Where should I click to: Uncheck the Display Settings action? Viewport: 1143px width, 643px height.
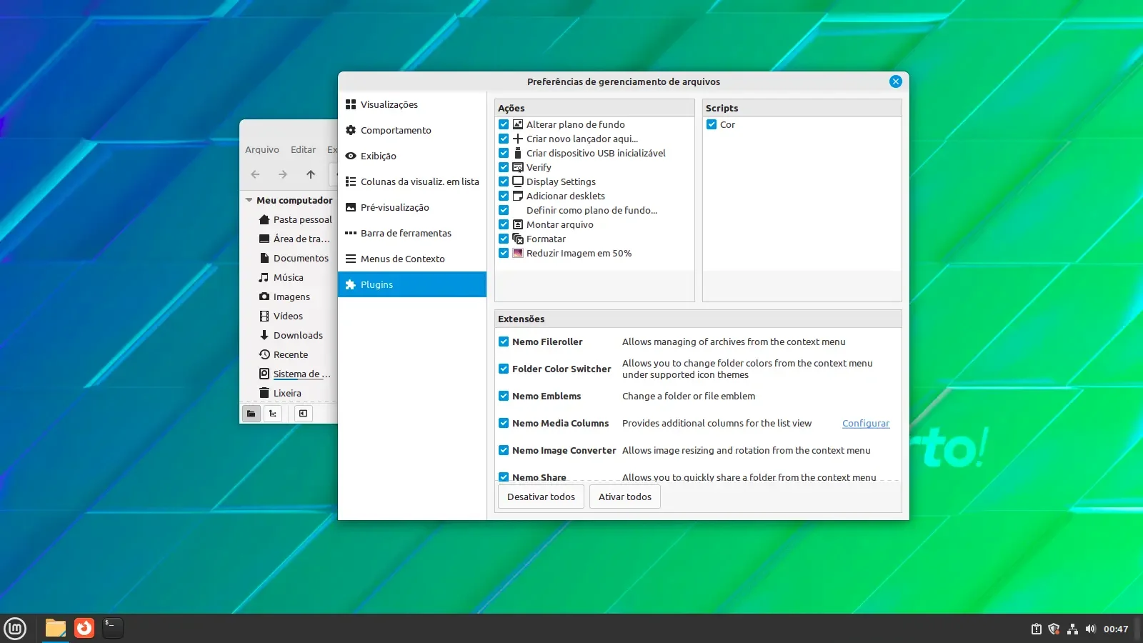[504, 181]
